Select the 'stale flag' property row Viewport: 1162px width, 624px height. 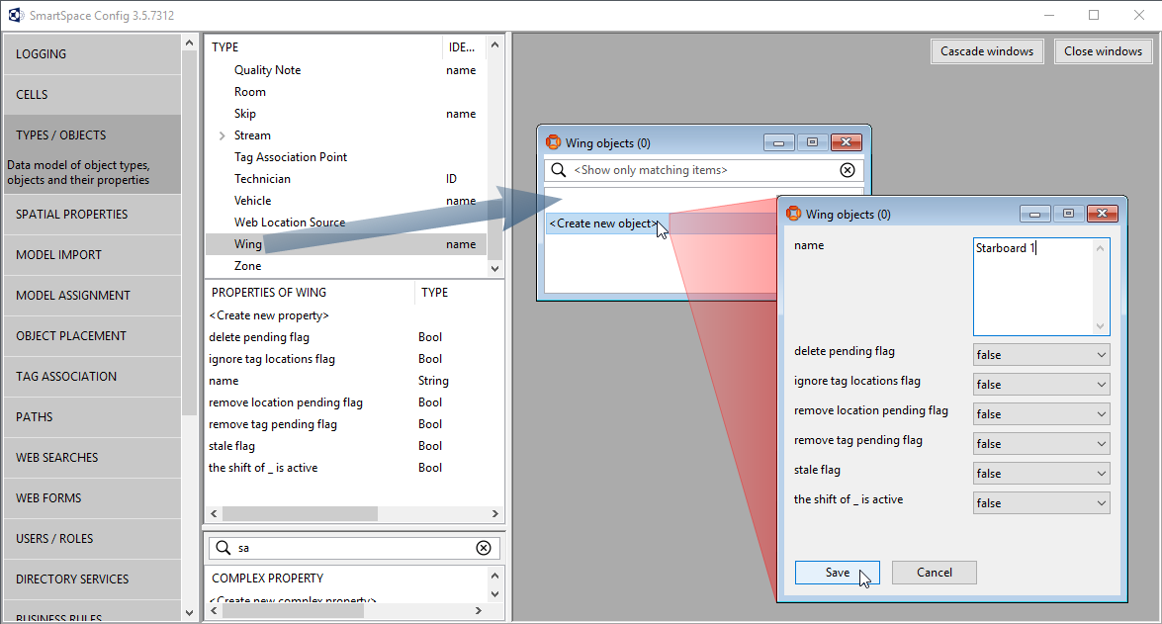click(x=354, y=446)
